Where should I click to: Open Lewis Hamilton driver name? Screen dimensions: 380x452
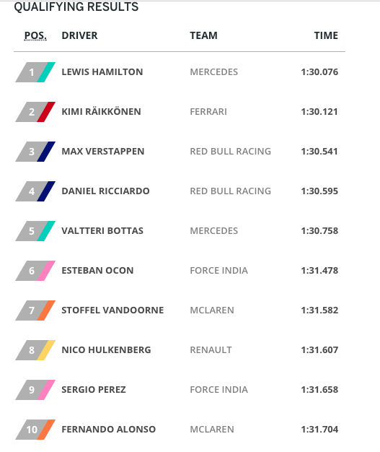(102, 71)
